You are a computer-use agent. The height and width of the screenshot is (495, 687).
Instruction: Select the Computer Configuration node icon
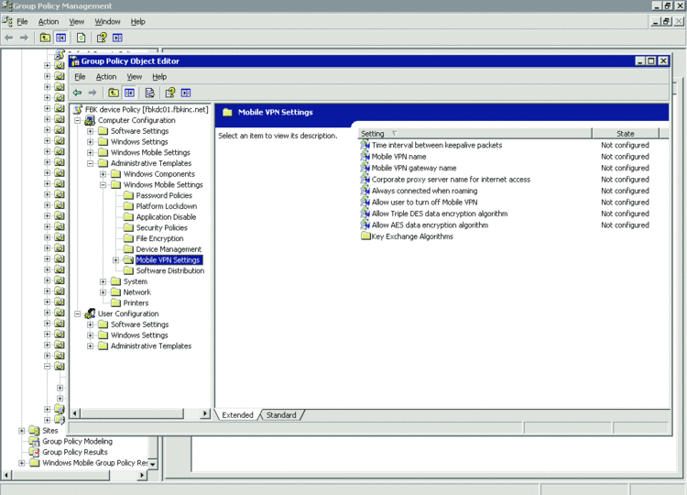point(90,120)
